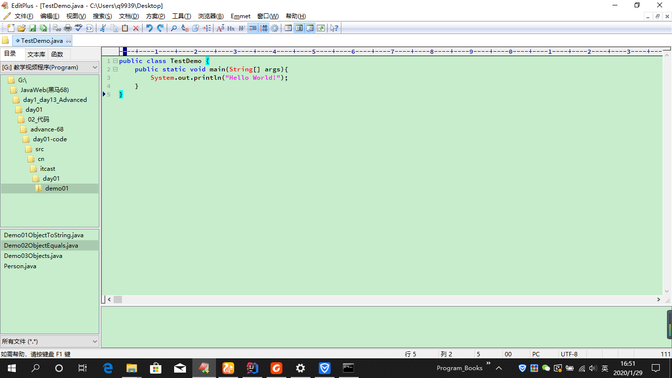Paste from clipboard using the toolbar icon
The width and height of the screenshot is (672, 378).
[x=125, y=28]
